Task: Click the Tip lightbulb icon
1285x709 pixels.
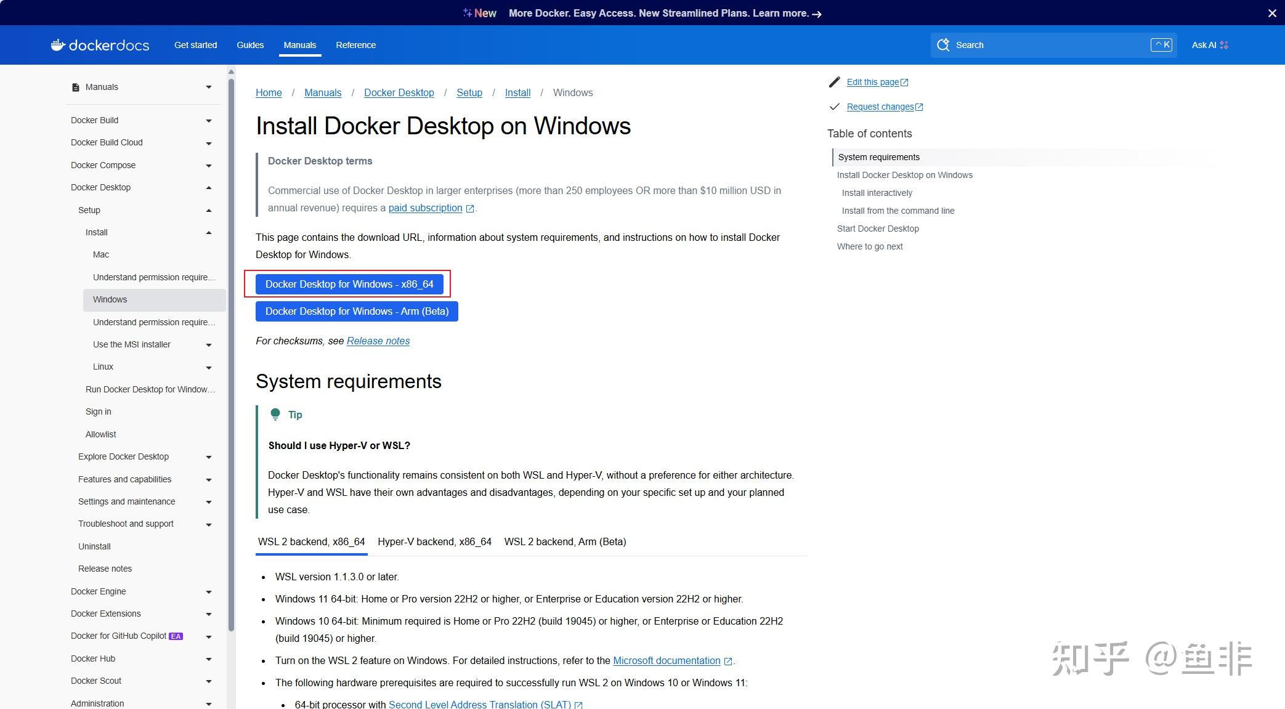Action: [275, 415]
